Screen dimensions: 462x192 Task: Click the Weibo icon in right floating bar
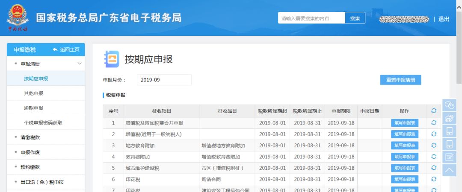point(449,118)
